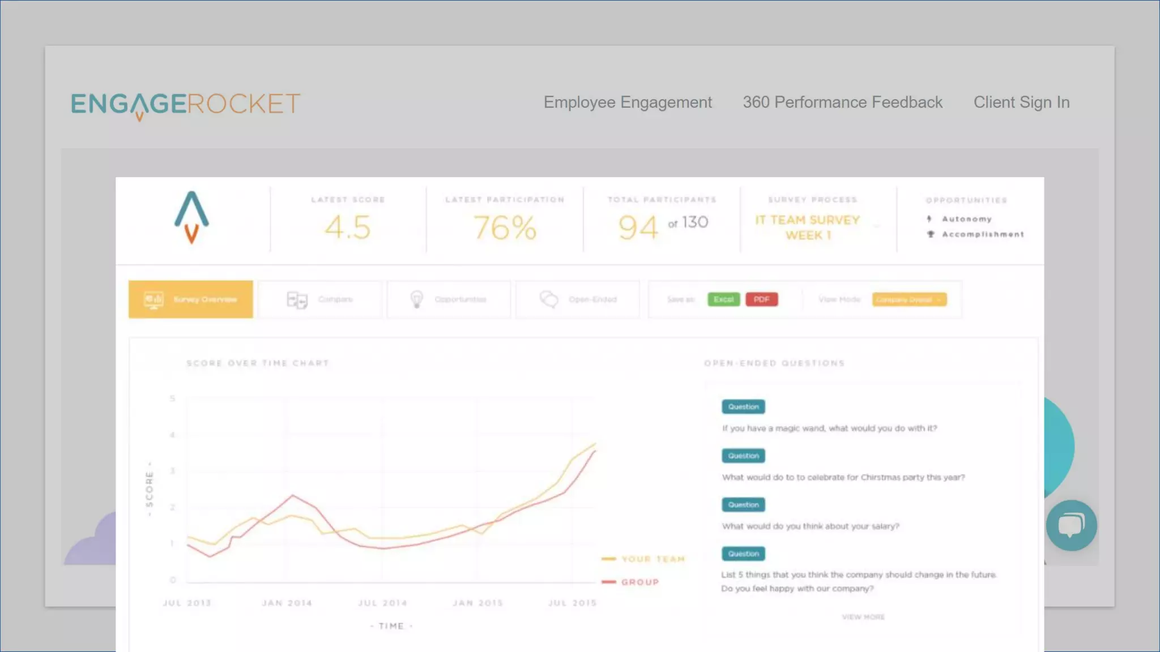The width and height of the screenshot is (1160, 652).
Task: Click the Client Sign In link
Action: point(1021,102)
